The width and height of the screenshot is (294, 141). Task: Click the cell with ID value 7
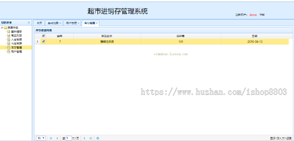coord(60,42)
